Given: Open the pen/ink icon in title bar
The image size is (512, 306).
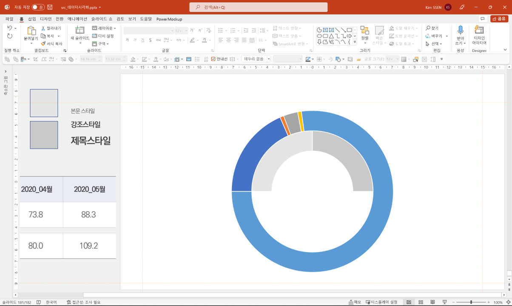Looking at the screenshot, I should click(x=462, y=7).
